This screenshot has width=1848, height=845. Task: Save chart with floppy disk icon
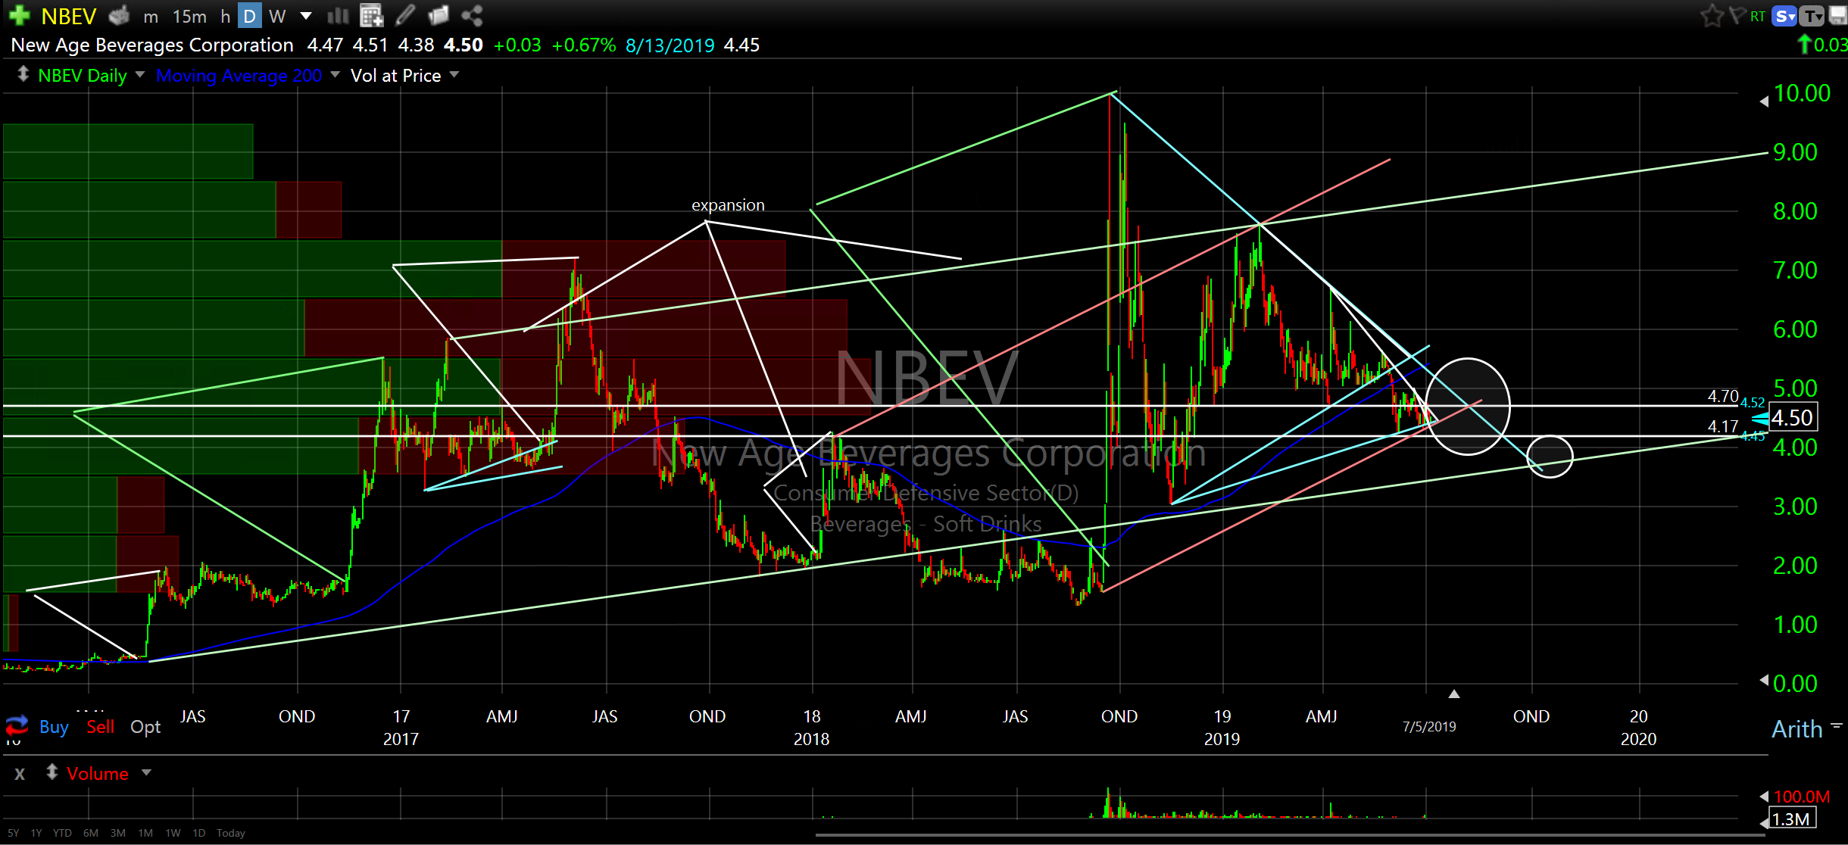(x=1838, y=16)
